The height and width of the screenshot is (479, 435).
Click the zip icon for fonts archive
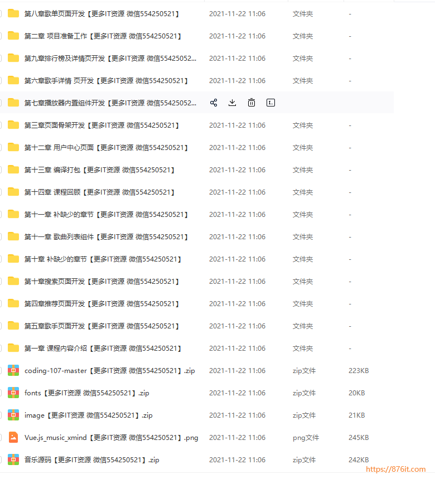click(x=13, y=393)
